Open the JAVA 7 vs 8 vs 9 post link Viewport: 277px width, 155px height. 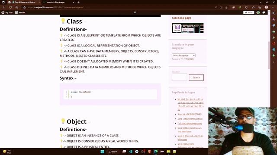coord(190,104)
